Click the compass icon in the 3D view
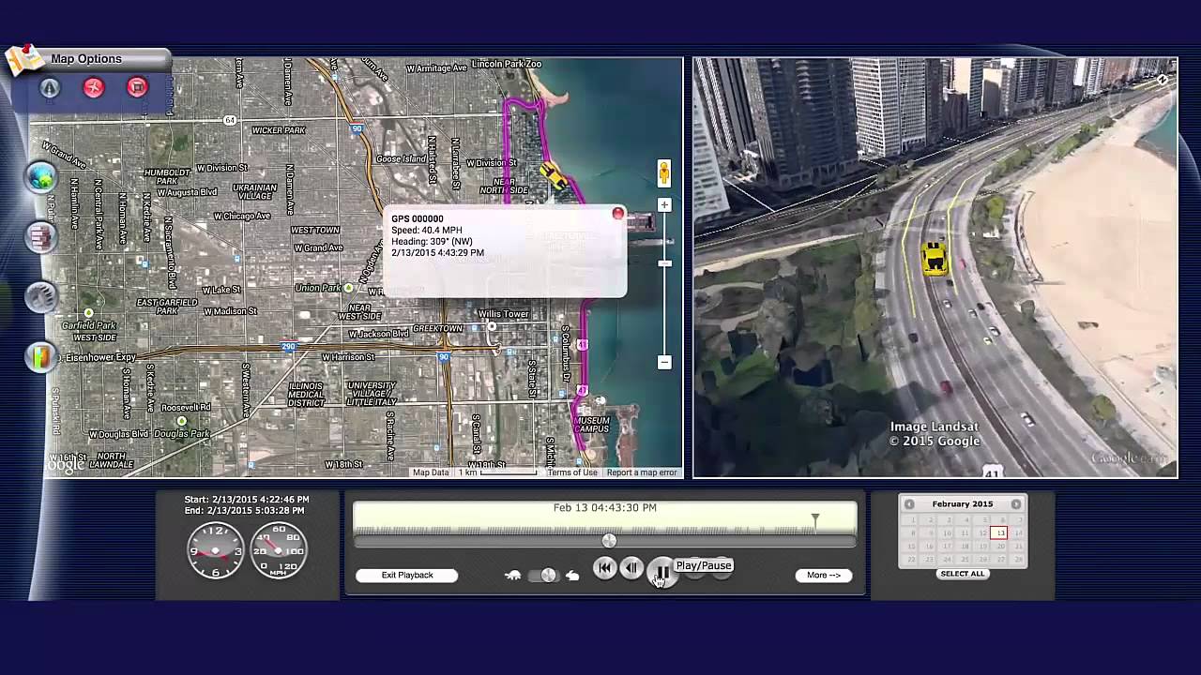The image size is (1201, 675). tap(1163, 80)
